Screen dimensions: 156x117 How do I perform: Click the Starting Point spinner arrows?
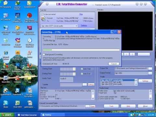coord(74,69)
